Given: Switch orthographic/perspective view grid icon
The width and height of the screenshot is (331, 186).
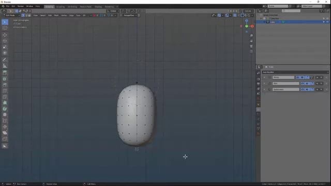Looking at the screenshot, I should [251, 51].
